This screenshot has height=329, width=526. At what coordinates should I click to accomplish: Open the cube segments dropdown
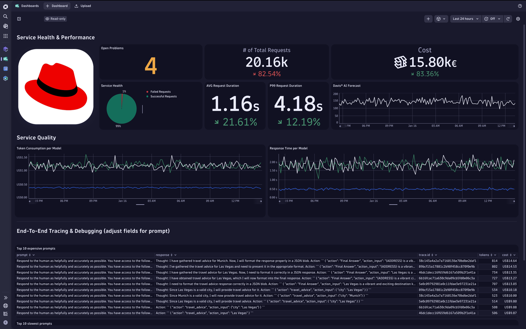(441, 19)
